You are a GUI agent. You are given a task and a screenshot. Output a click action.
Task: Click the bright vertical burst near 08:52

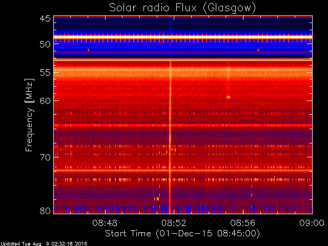pos(170,137)
